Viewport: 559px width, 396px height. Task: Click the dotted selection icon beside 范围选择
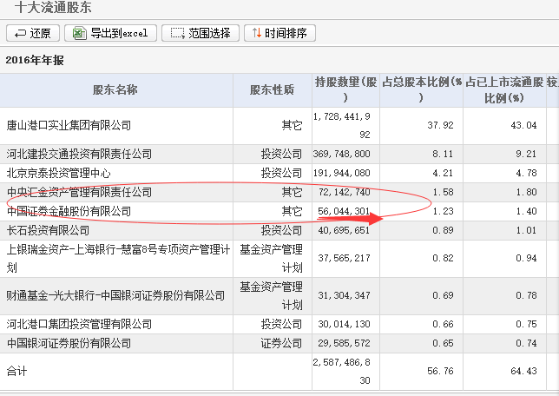178,34
